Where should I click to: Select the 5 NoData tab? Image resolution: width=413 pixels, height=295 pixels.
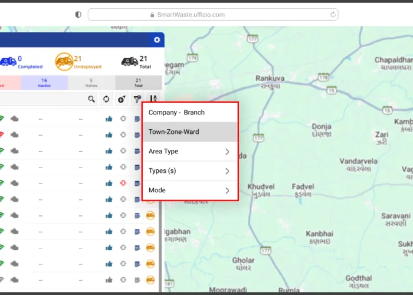pos(91,83)
